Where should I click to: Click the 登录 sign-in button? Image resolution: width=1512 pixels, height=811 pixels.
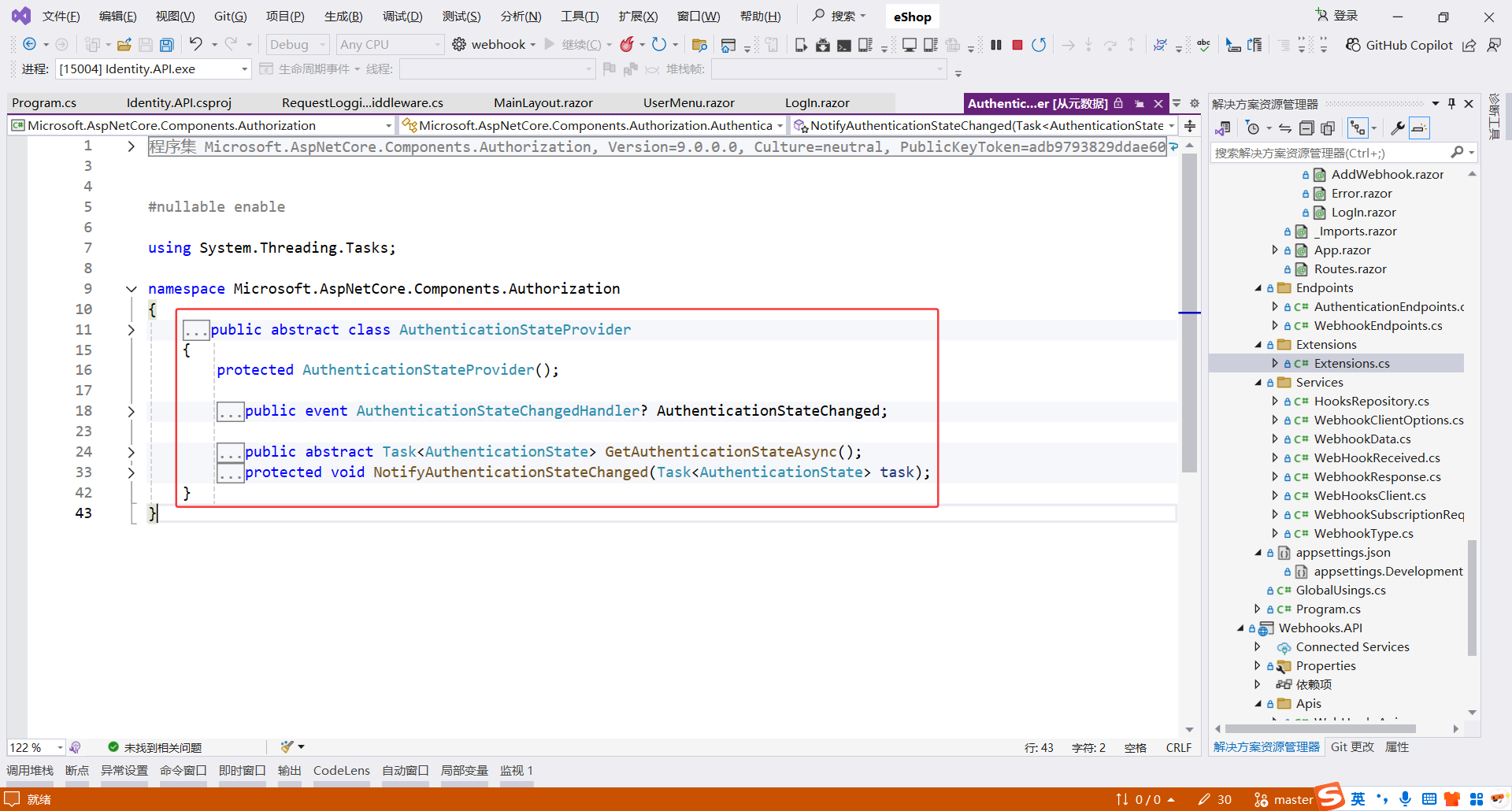click(x=1337, y=16)
